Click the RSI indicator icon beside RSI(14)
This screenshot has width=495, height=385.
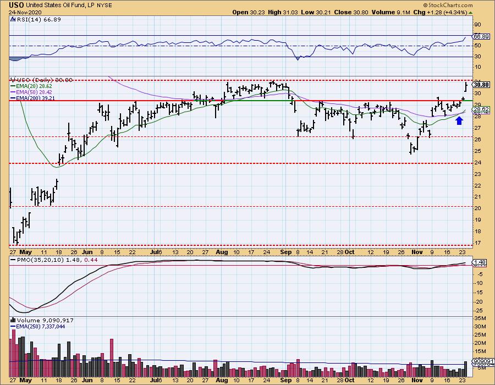pos(13,20)
